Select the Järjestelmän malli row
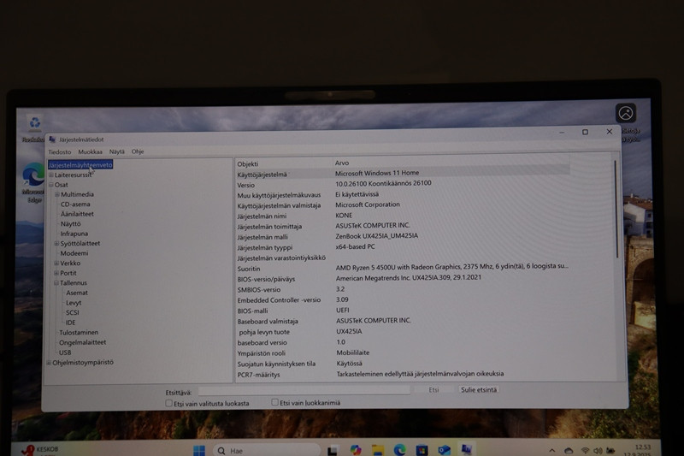The height and width of the screenshot is (456, 684). (x=403, y=236)
